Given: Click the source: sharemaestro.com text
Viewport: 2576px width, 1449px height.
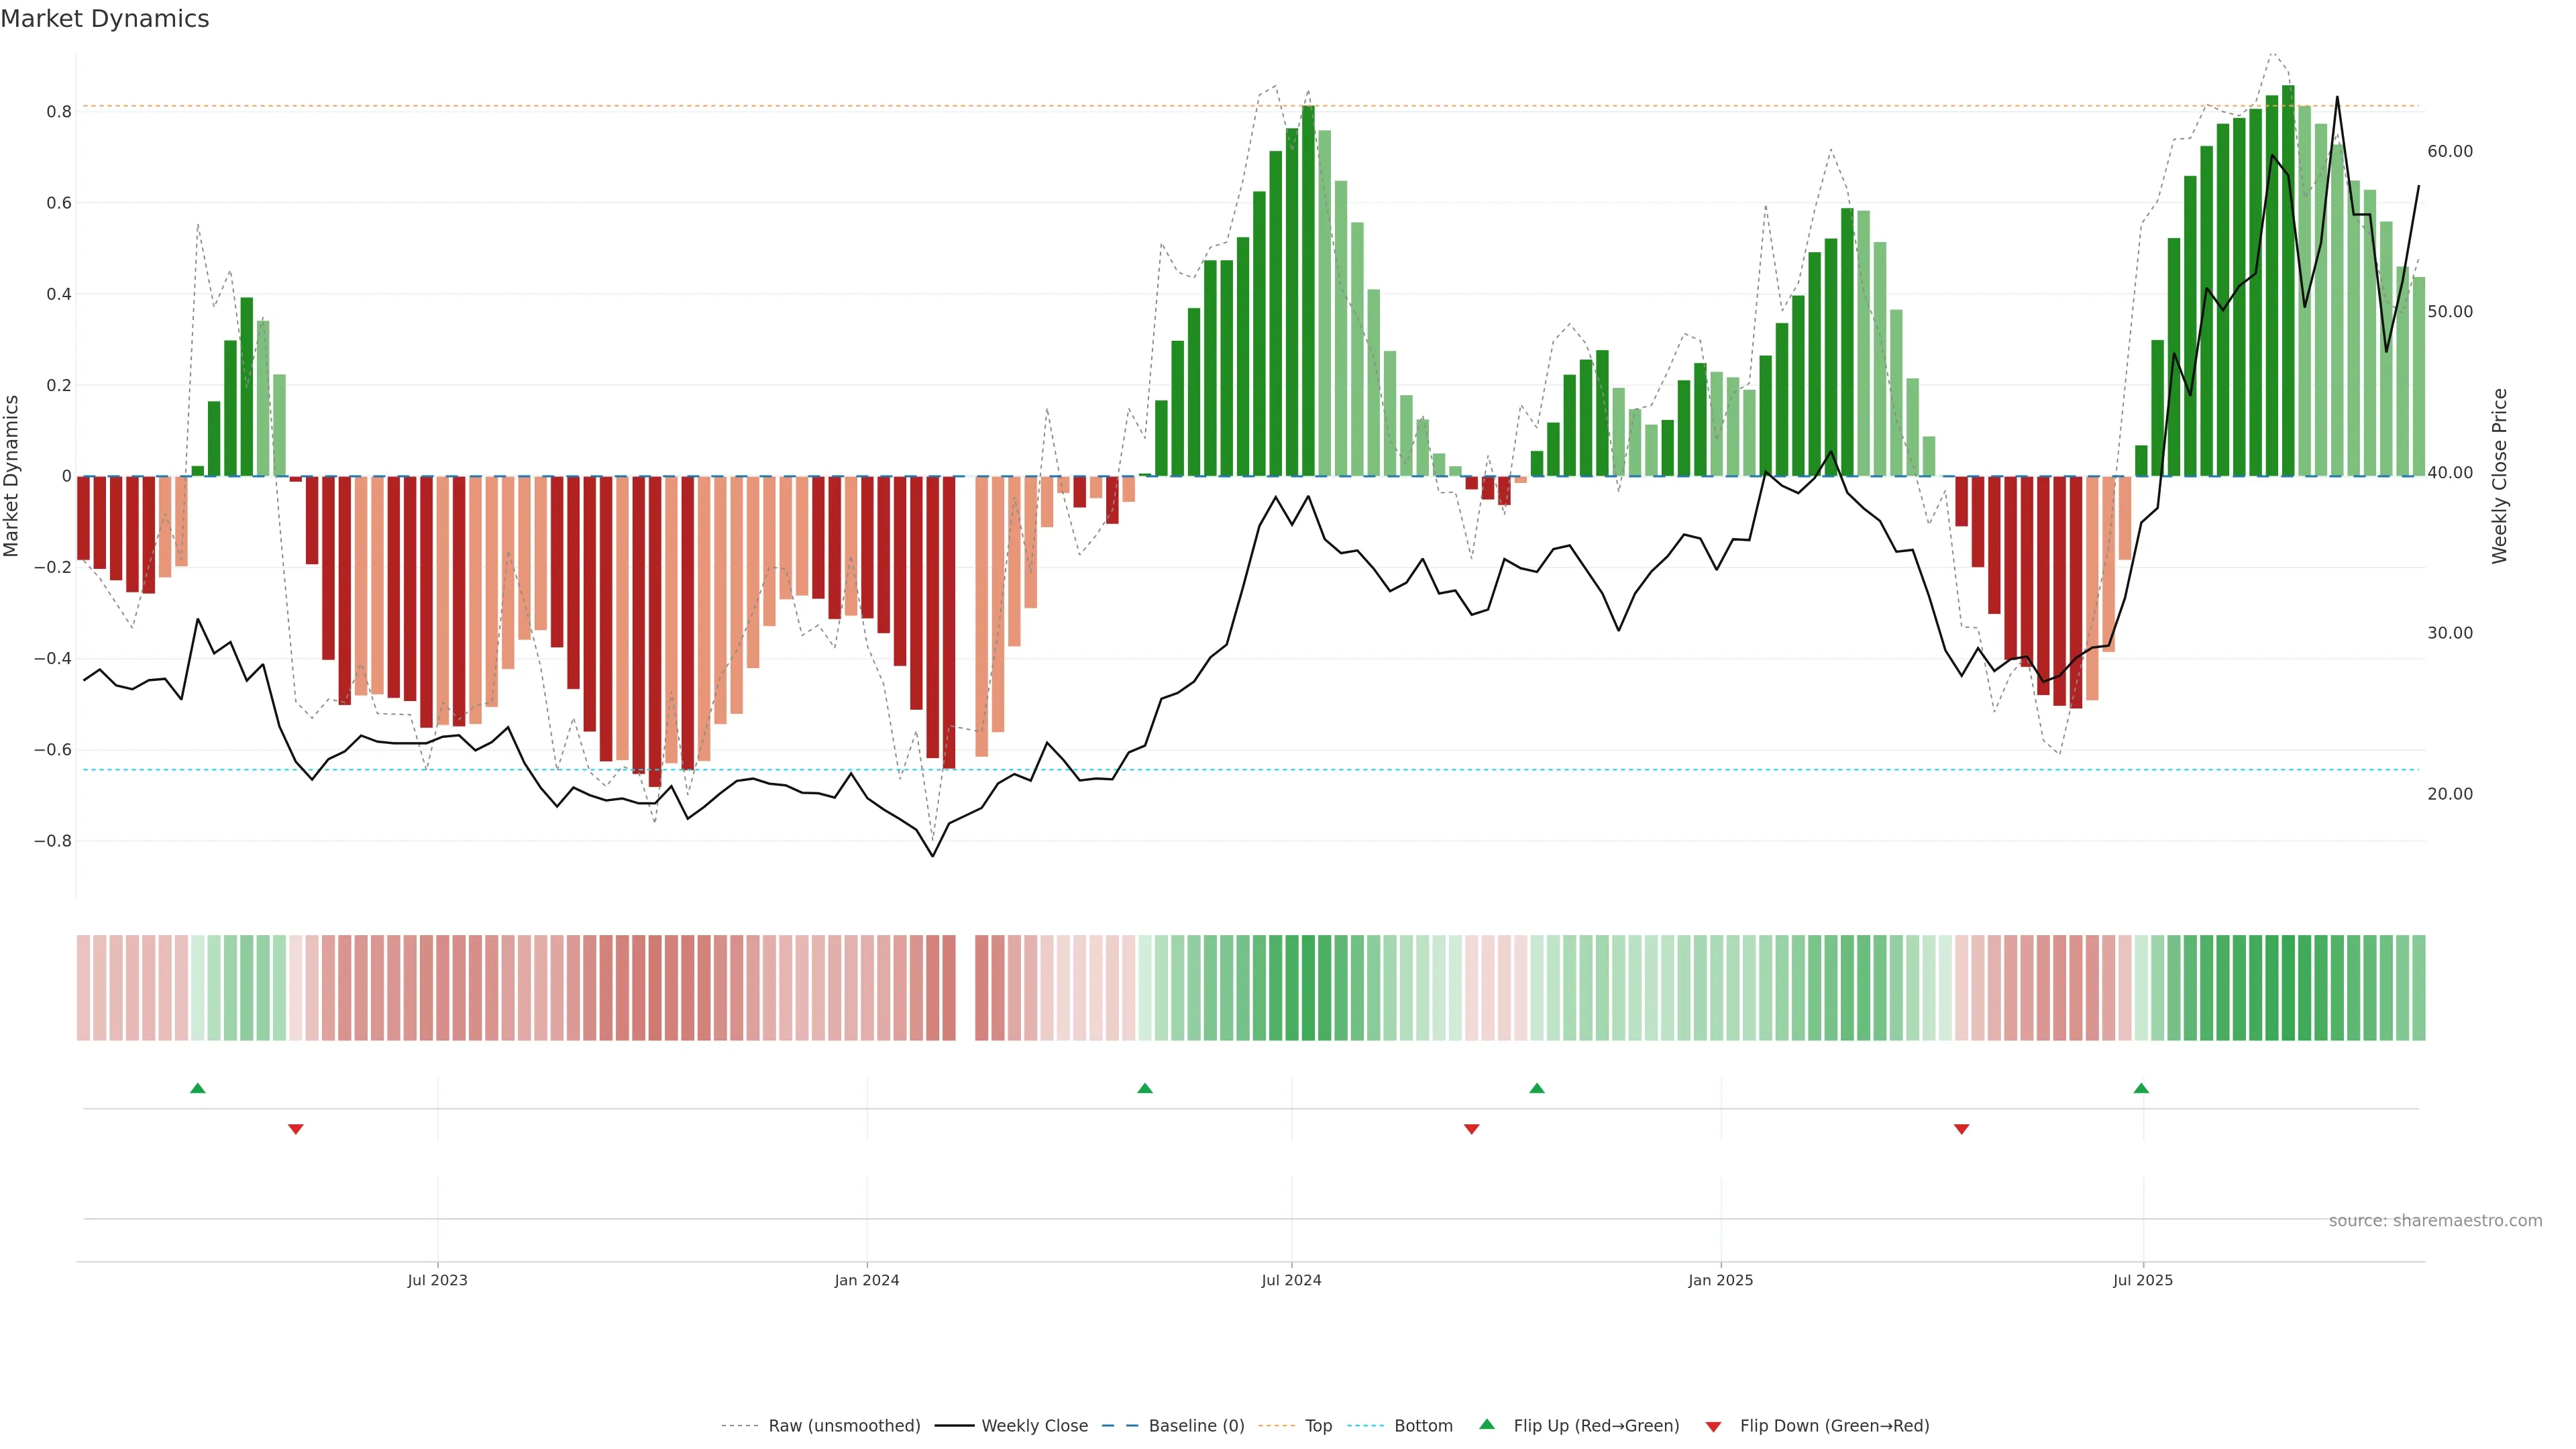Looking at the screenshot, I should (2435, 1221).
